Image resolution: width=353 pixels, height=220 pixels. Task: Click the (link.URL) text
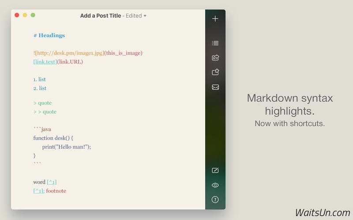click(x=70, y=62)
